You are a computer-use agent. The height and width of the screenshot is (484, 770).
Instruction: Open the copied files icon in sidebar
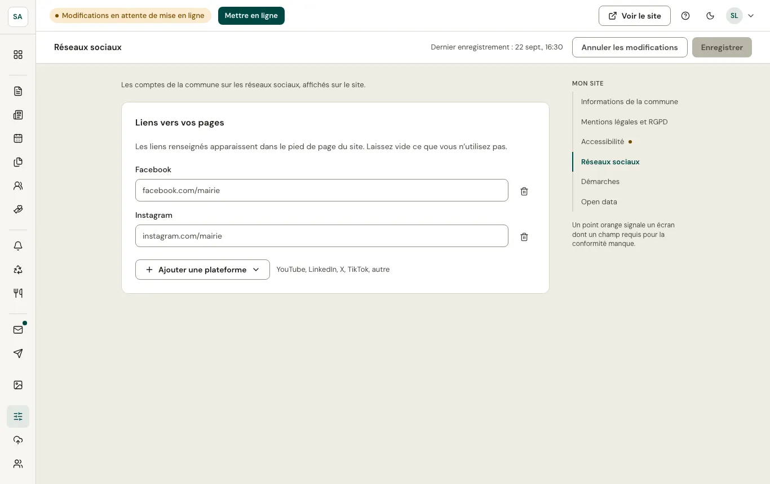pyautogui.click(x=18, y=162)
